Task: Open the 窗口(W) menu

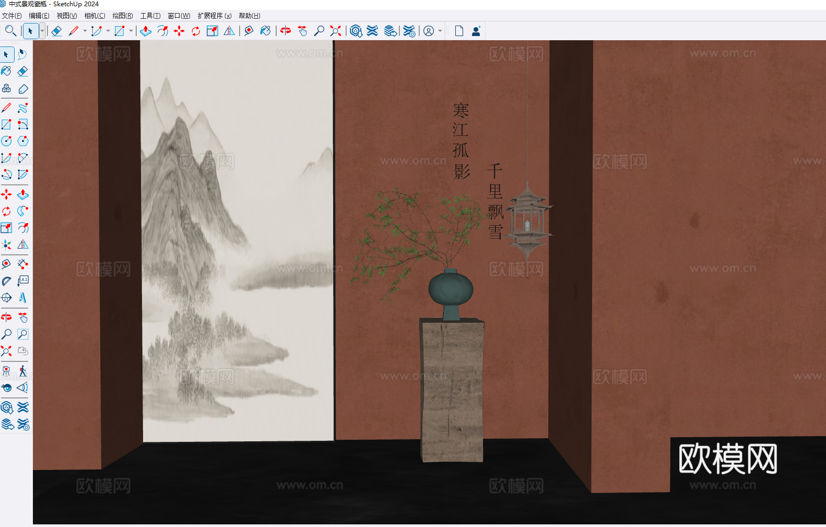Action: coord(179,16)
